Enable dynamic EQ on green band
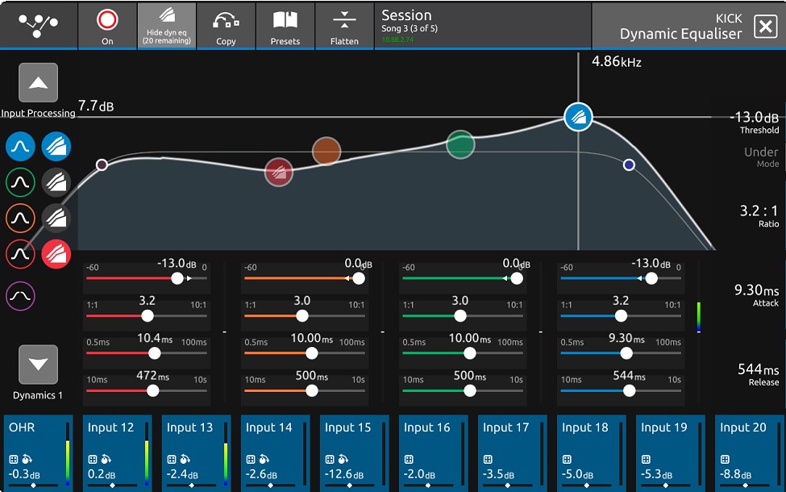 pyautogui.click(x=56, y=182)
